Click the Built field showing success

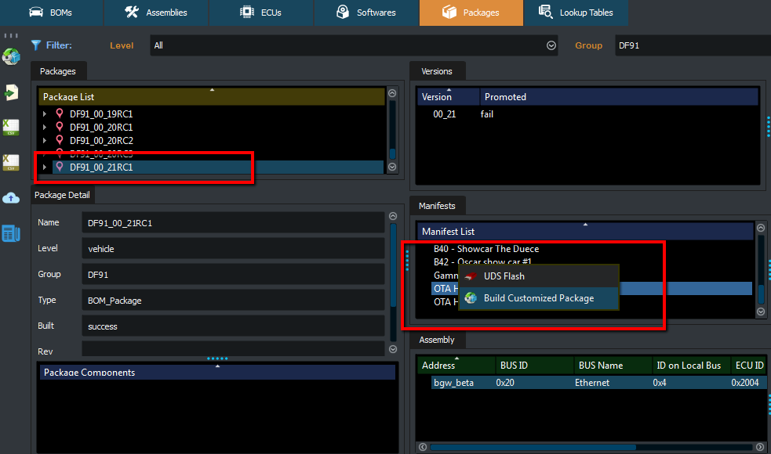pyautogui.click(x=233, y=326)
